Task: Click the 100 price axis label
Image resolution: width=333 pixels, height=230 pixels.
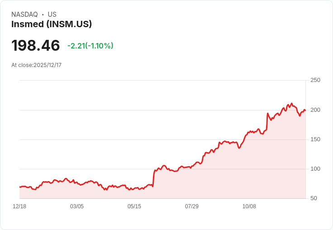Action: 315,169
